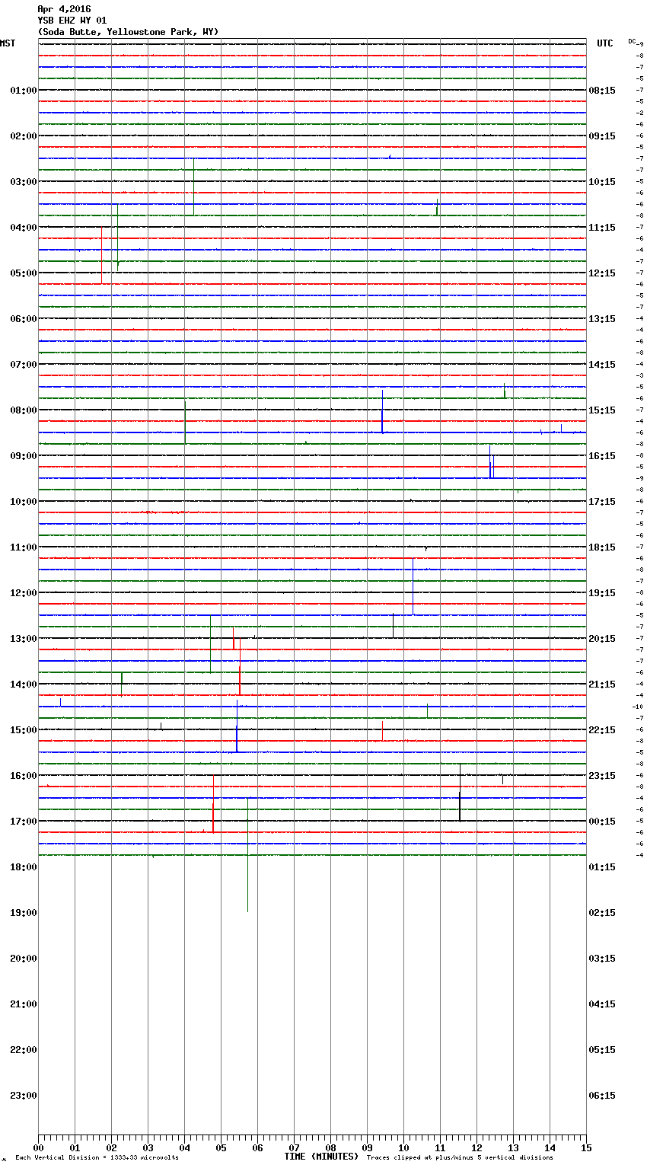
Task: Click the 00:15 UTC time label
Action: [602, 822]
